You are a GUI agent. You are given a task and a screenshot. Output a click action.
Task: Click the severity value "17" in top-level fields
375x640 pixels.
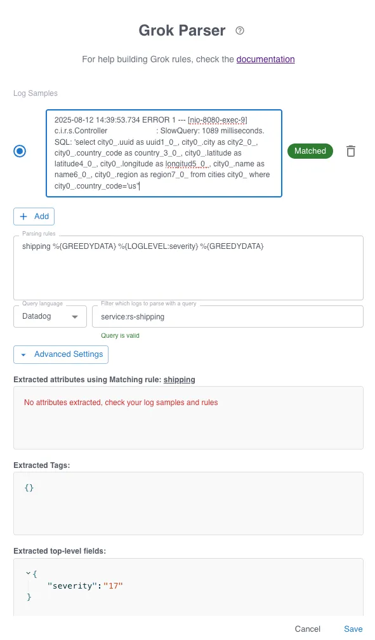point(113,585)
